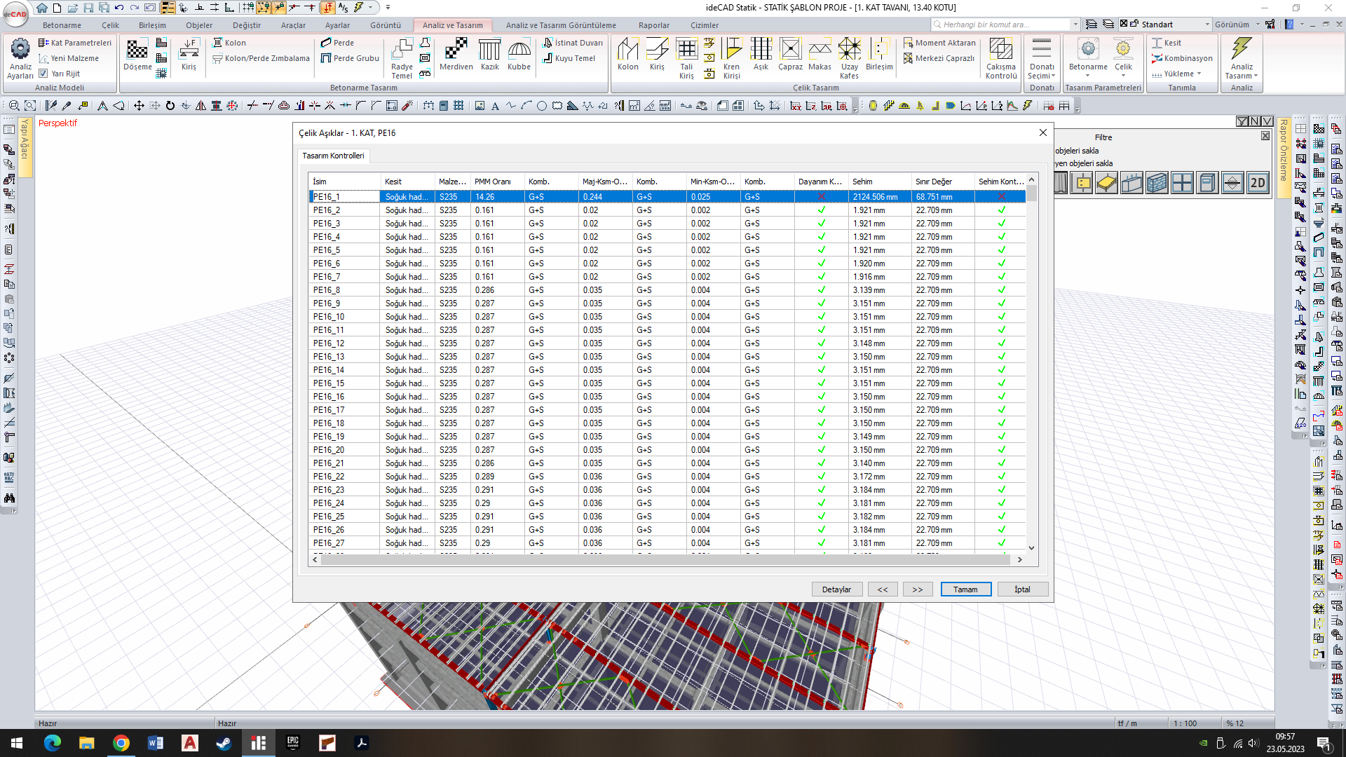Open the Çizimler ribbon tab

[705, 25]
